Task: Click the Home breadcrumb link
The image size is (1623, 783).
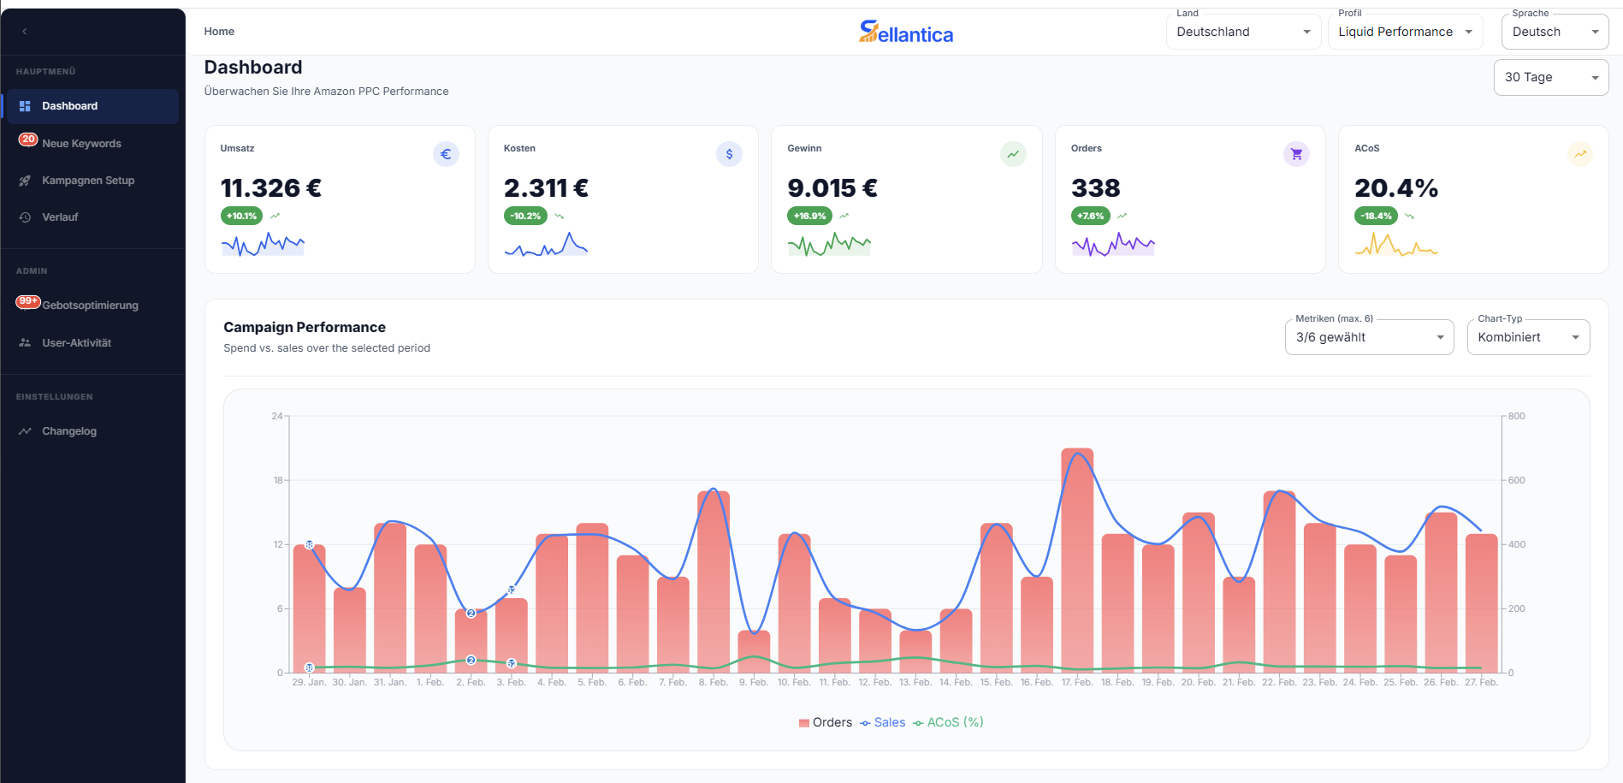Action: (218, 31)
